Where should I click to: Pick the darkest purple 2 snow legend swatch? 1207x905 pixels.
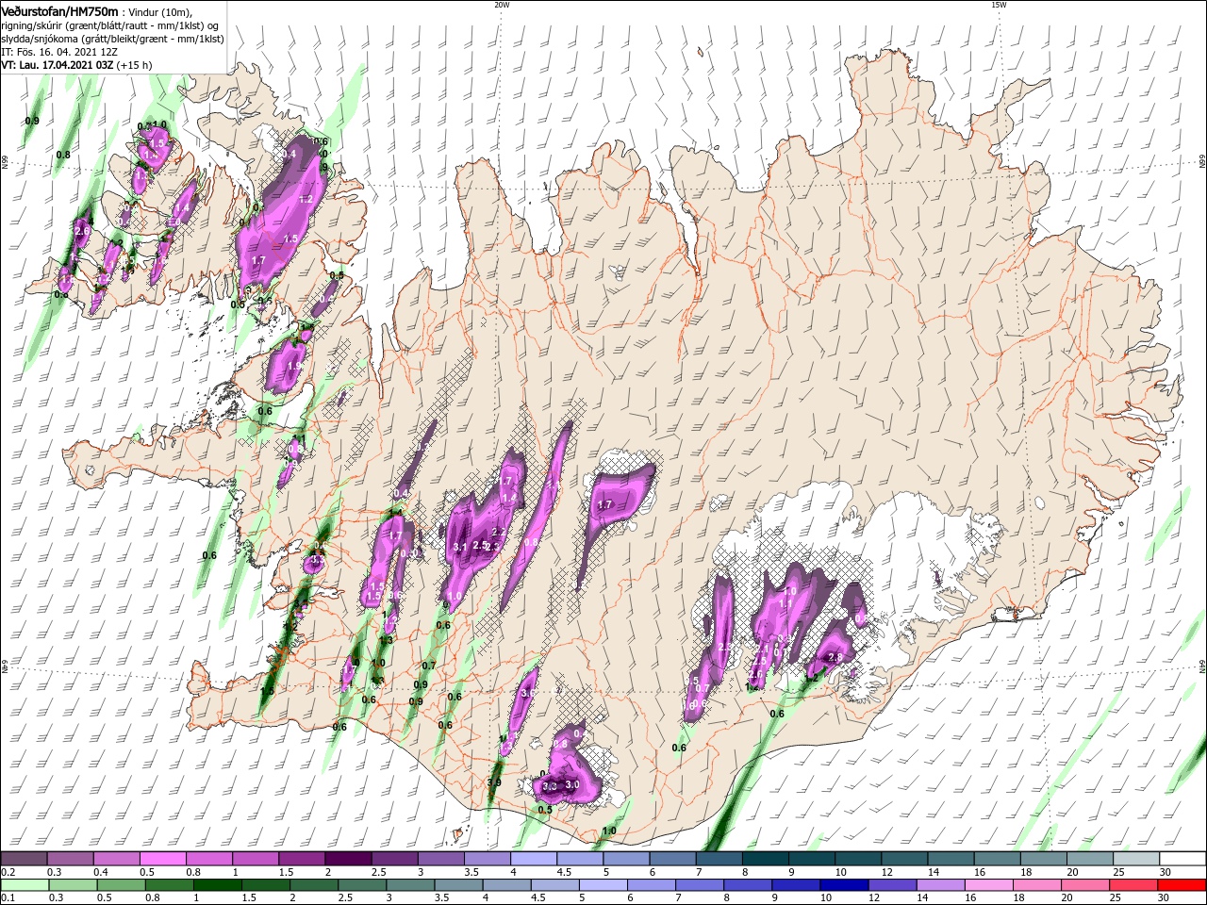click(x=347, y=859)
